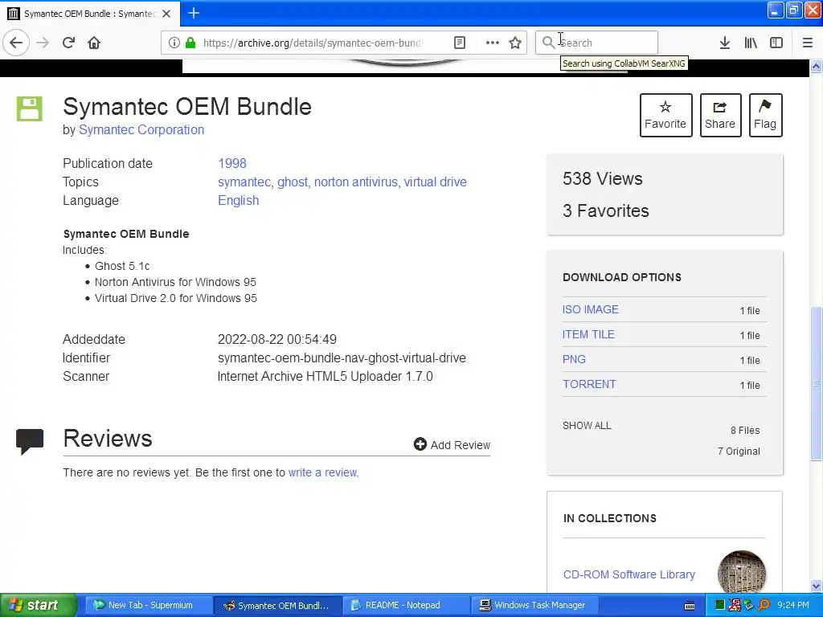The image size is (823, 617).
Task: Follow the 1998 publication date link
Action: (232, 163)
